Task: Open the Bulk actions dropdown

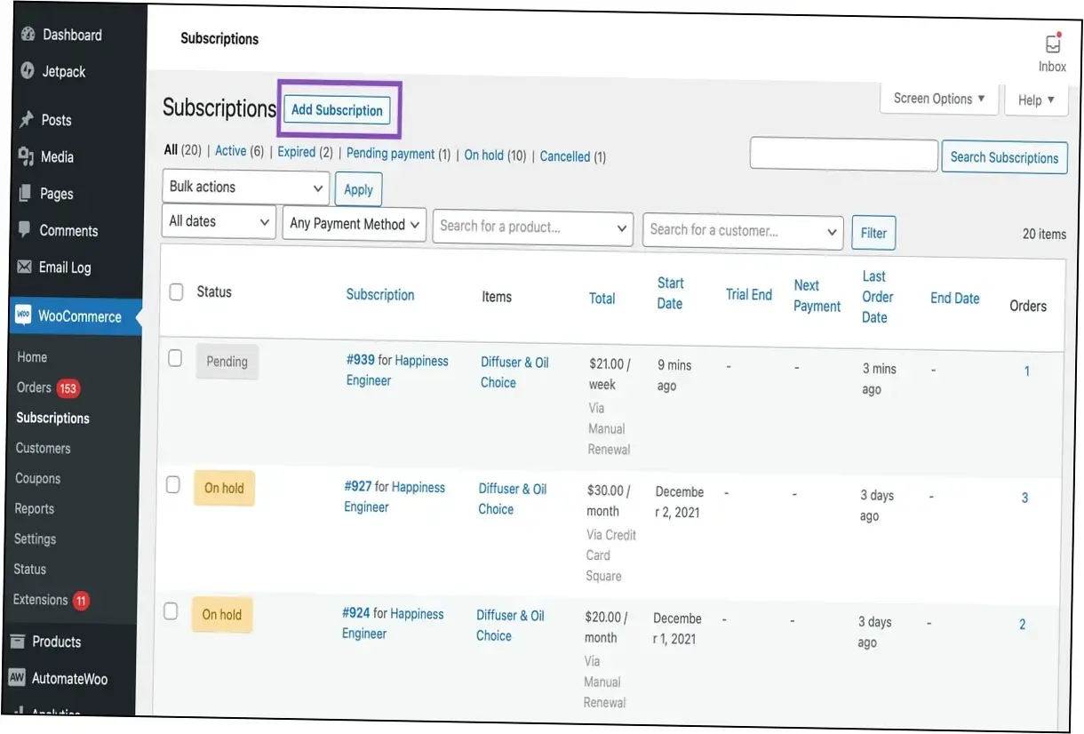Action: click(246, 187)
